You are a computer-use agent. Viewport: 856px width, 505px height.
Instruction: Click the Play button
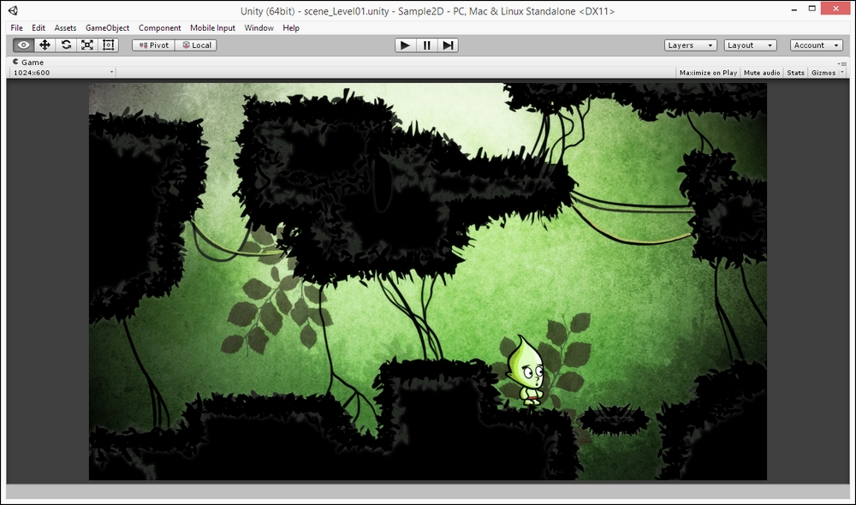(405, 45)
